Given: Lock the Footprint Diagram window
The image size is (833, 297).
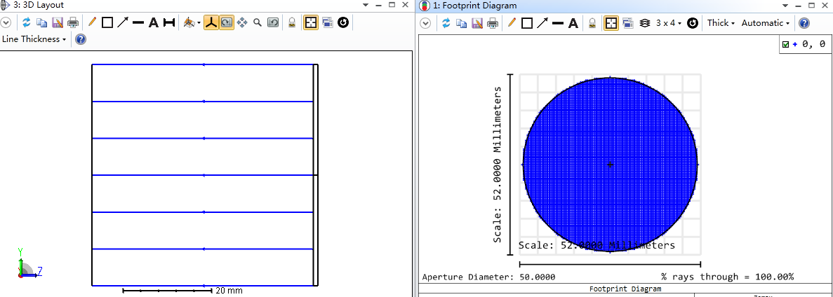Looking at the screenshot, I should (592, 23).
